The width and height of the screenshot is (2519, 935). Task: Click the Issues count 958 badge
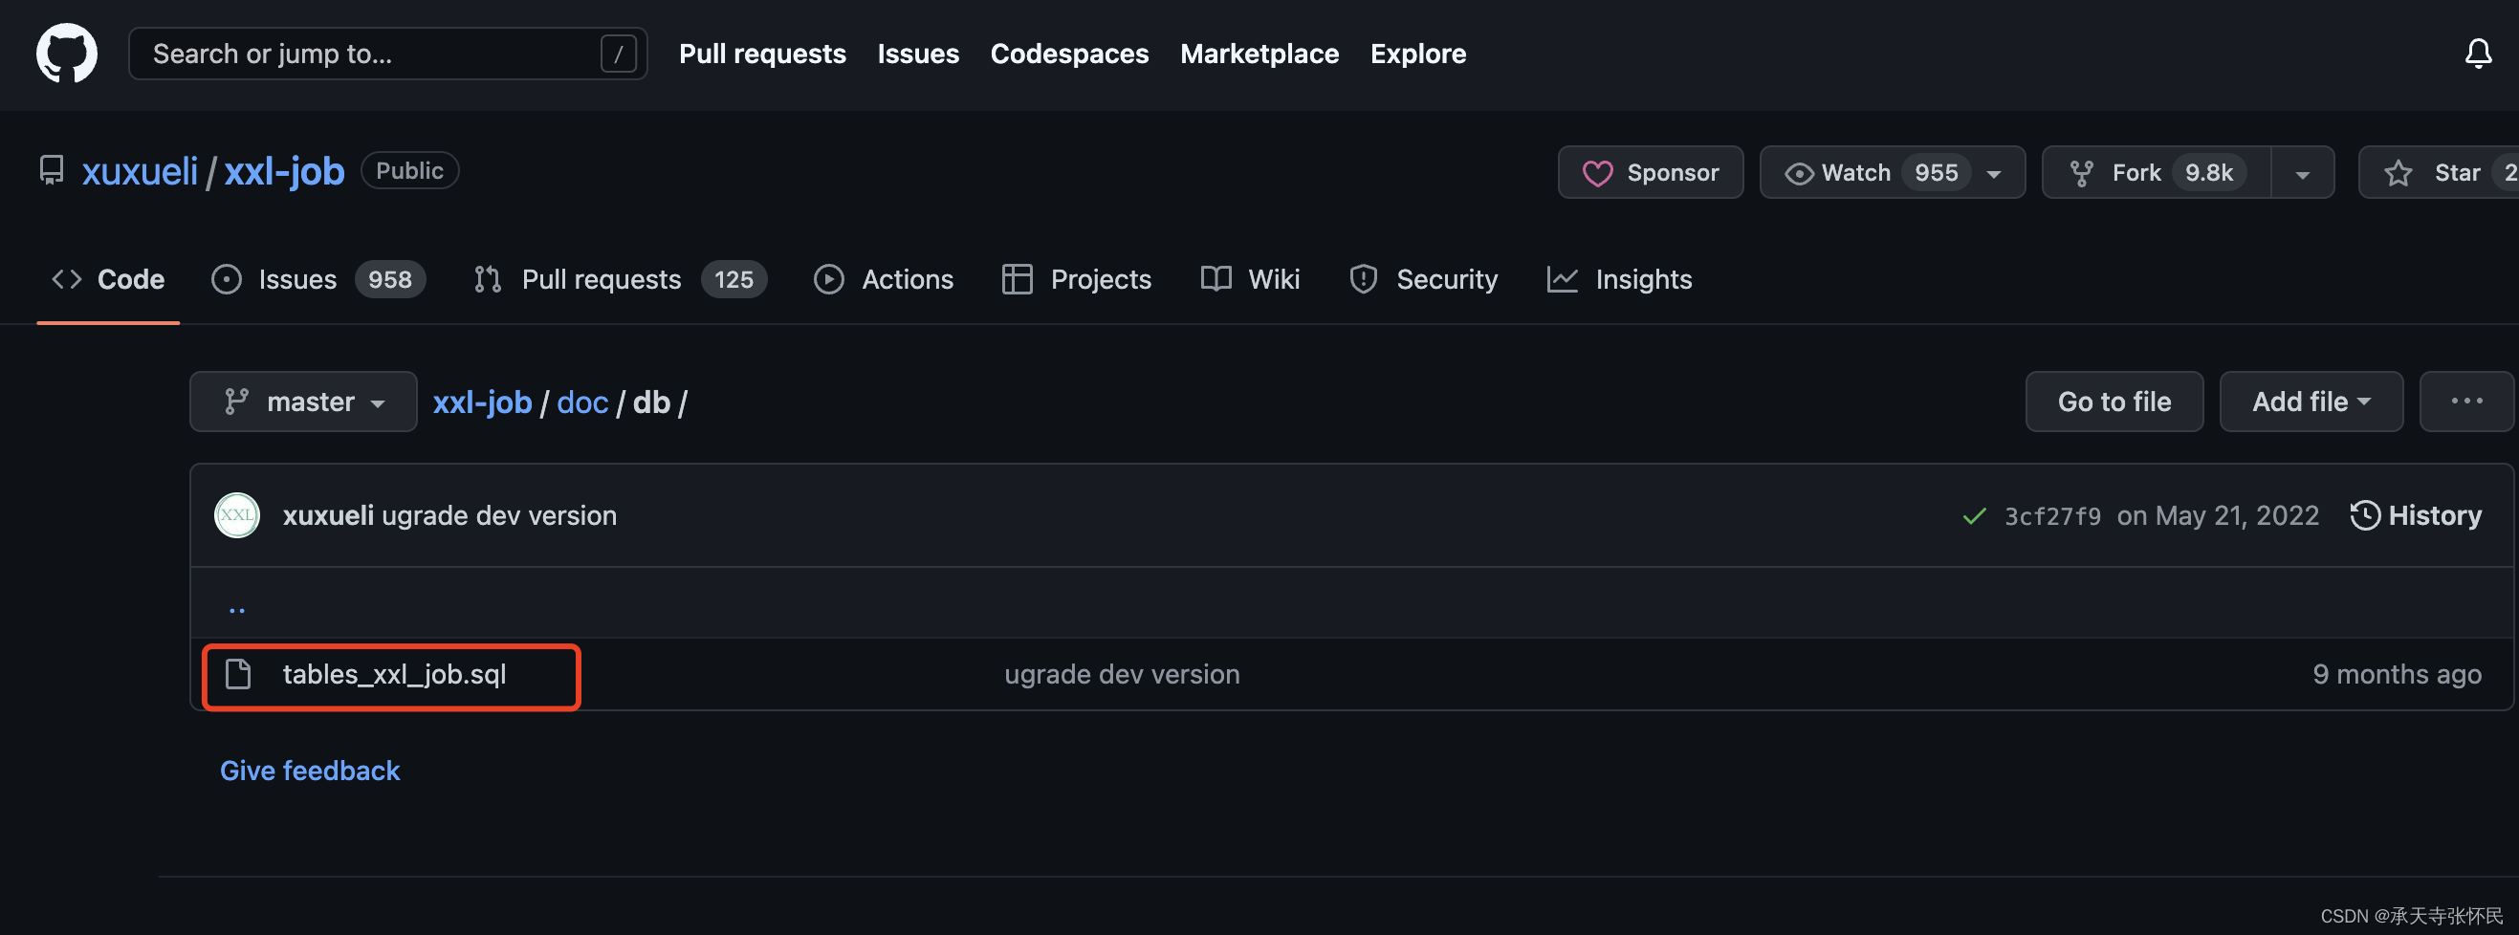pyautogui.click(x=389, y=280)
